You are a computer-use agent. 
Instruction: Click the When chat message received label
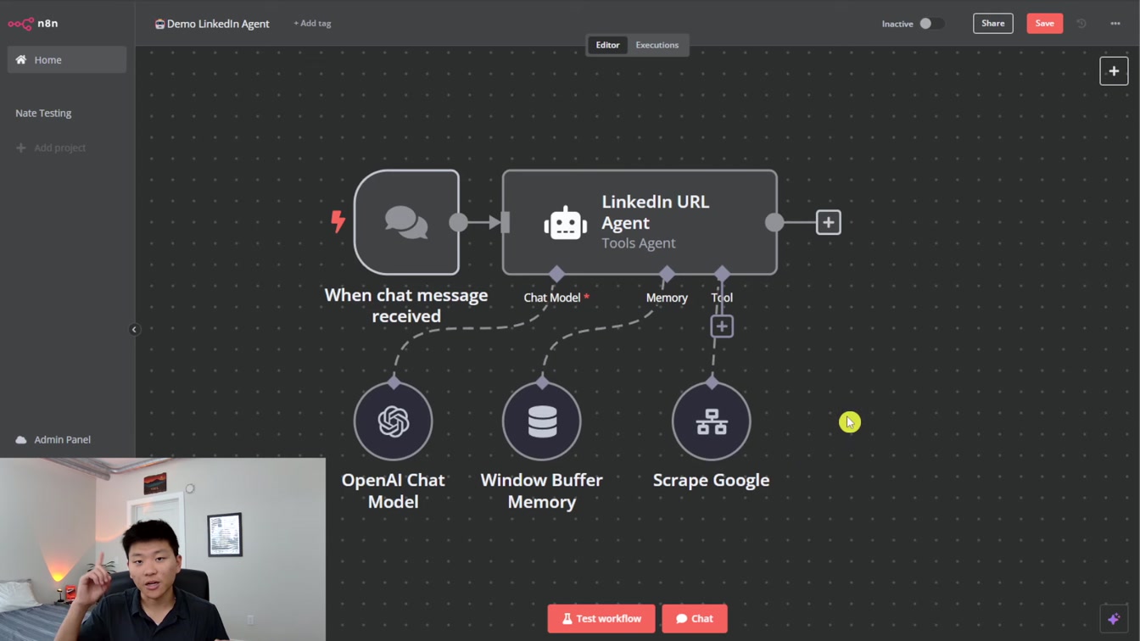click(406, 305)
